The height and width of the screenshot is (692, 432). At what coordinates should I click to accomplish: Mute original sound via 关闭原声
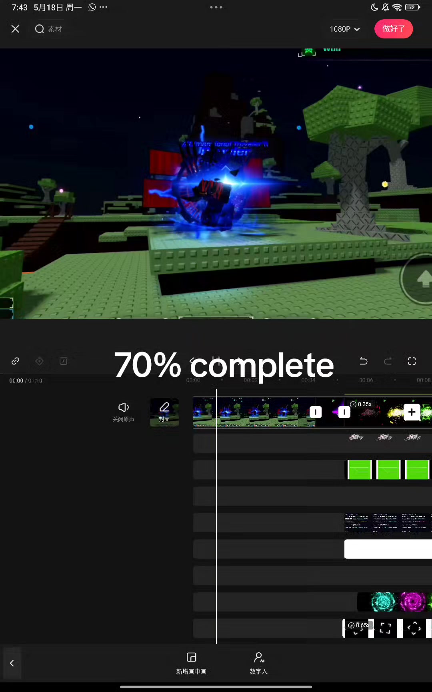pyautogui.click(x=124, y=412)
